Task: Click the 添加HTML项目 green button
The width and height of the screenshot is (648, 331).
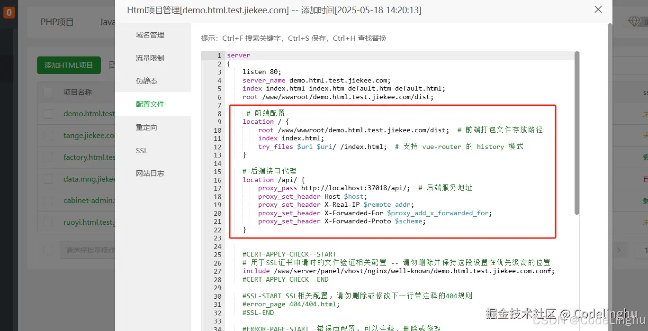Action: point(69,65)
